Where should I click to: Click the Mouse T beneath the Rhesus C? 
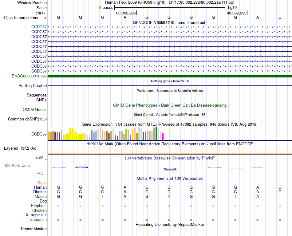click(x=280, y=197)
